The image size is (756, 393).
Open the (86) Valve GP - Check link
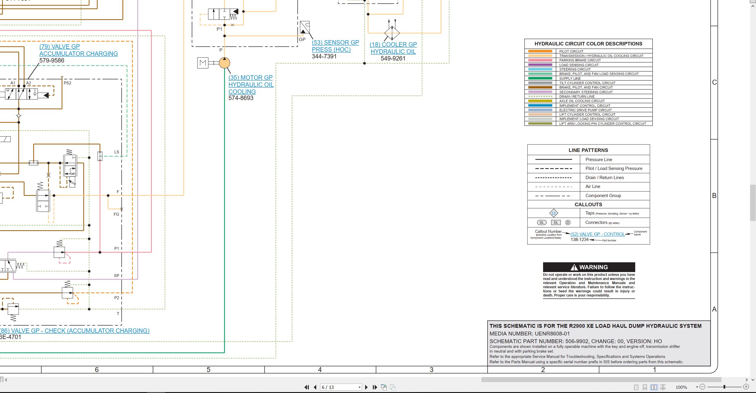tap(75, 331)
